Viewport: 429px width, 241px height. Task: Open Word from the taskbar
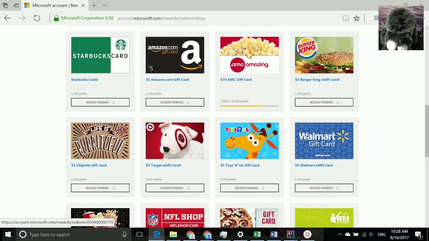point(274,234)
